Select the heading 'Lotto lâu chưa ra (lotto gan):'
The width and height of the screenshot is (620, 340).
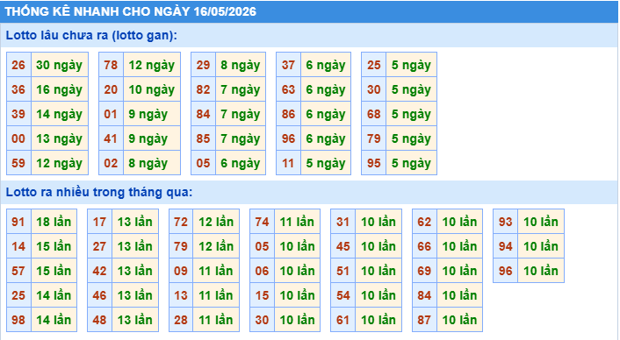tap(91, 35)
